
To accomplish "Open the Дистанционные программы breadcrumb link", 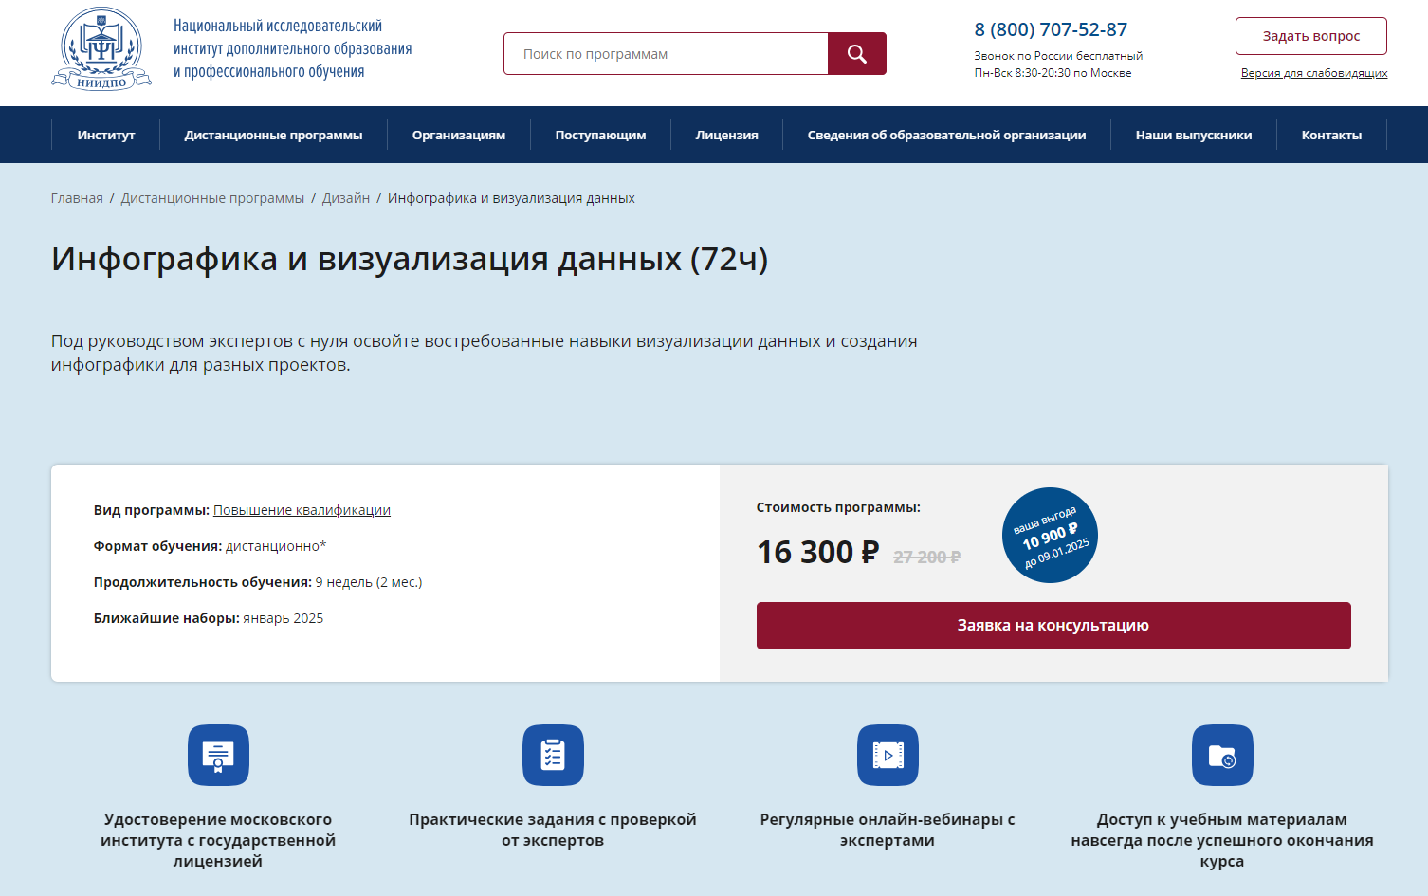I will [x=212, y=198].
